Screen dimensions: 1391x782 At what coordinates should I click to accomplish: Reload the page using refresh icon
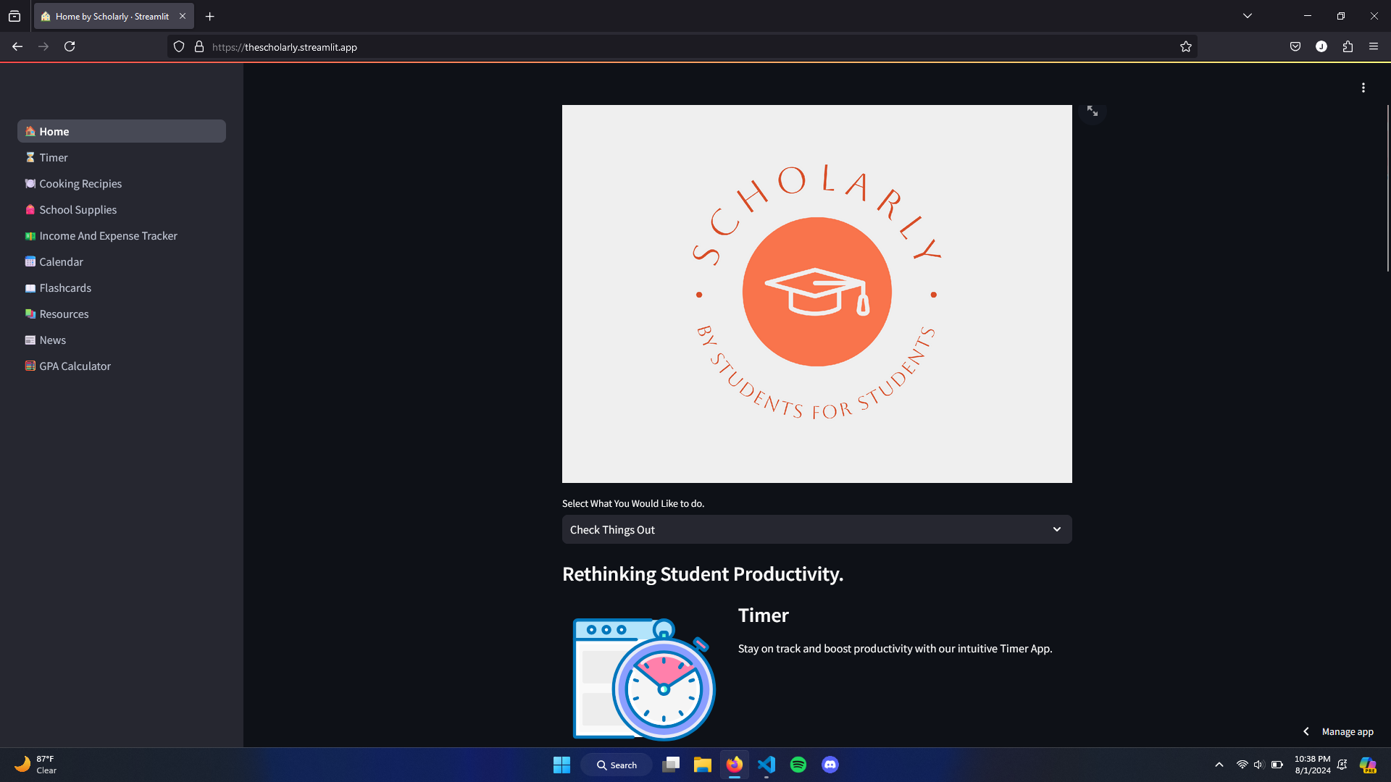point(70,47)
